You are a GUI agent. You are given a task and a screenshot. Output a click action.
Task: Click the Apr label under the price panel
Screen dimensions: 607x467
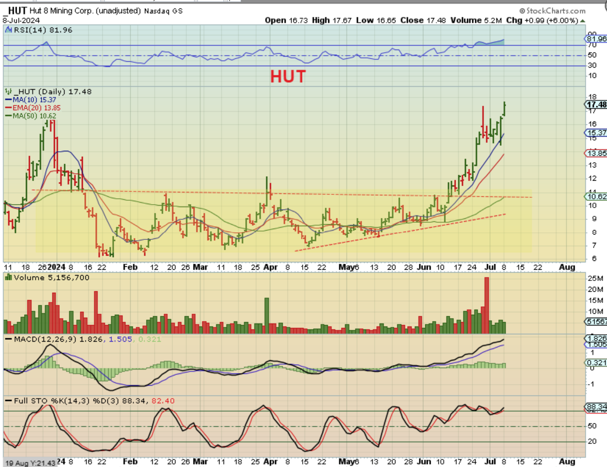click(270, 267)
